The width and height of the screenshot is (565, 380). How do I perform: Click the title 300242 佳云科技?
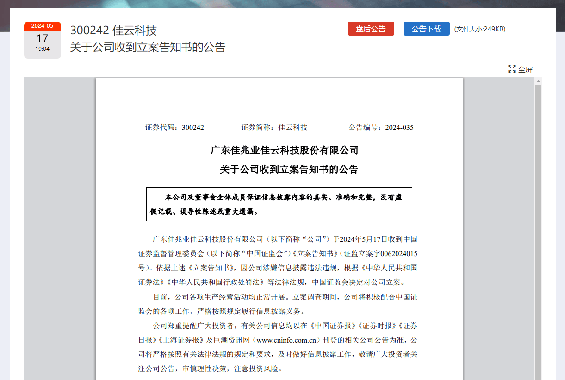[113, 31]
